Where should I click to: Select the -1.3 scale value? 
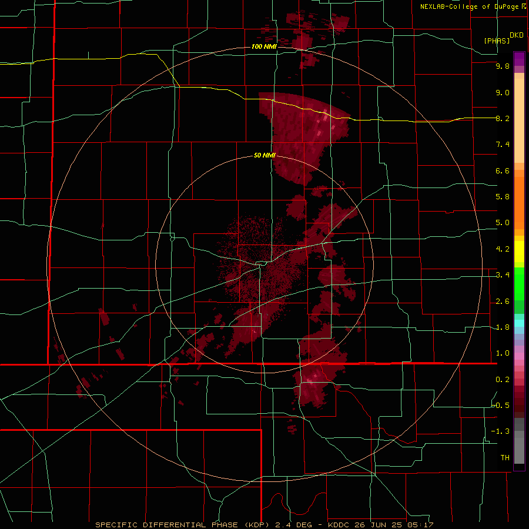point(500,431)
